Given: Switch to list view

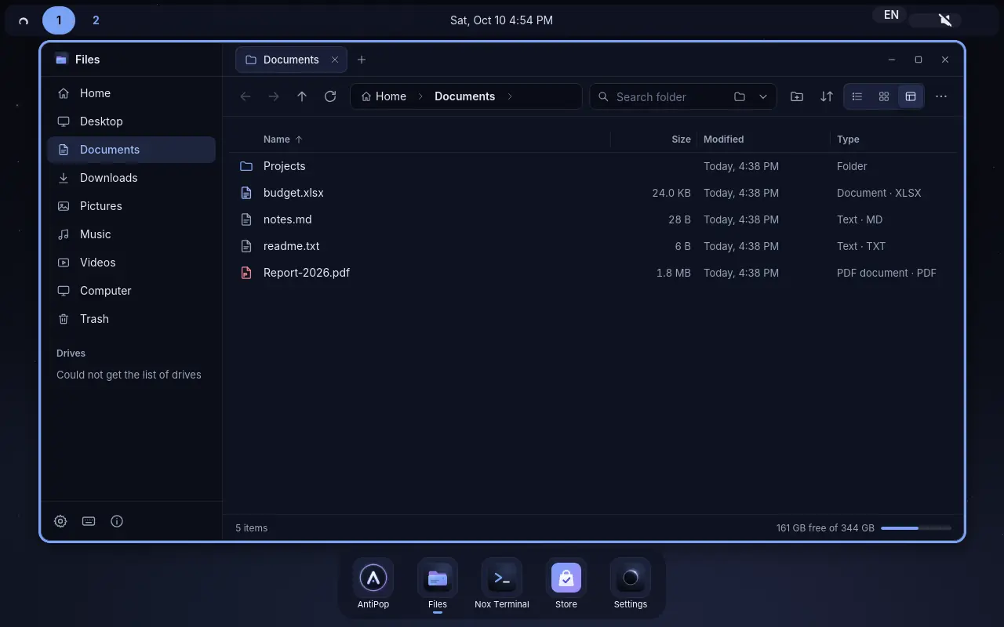Looking at the screenshot, I should click(857, 96).
